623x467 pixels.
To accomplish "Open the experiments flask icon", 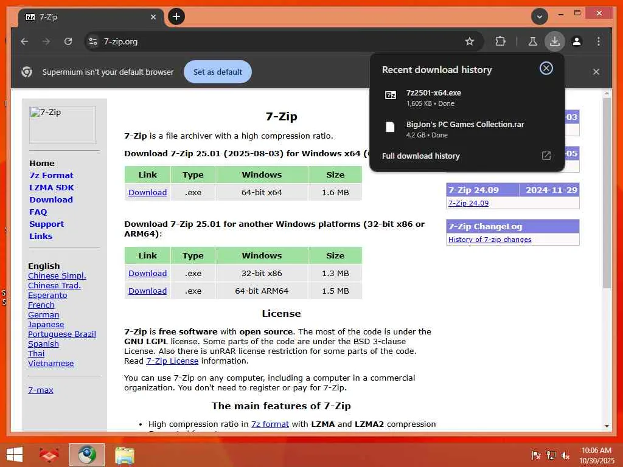I will (x=533, y=41).
